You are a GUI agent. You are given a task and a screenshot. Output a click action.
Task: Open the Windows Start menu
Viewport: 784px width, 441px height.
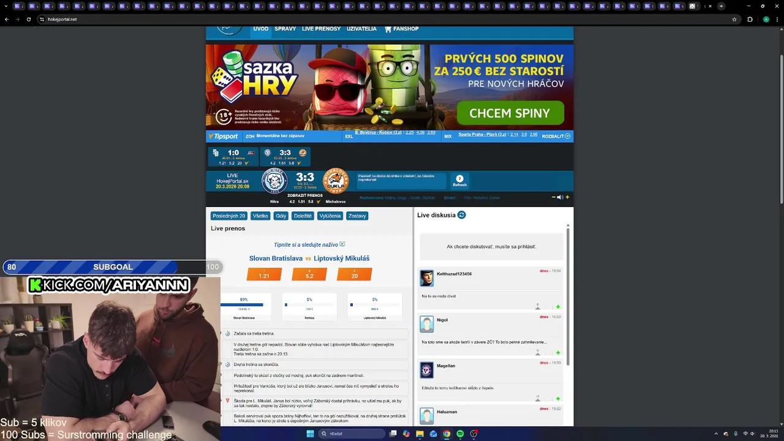[x=310, y=434]
